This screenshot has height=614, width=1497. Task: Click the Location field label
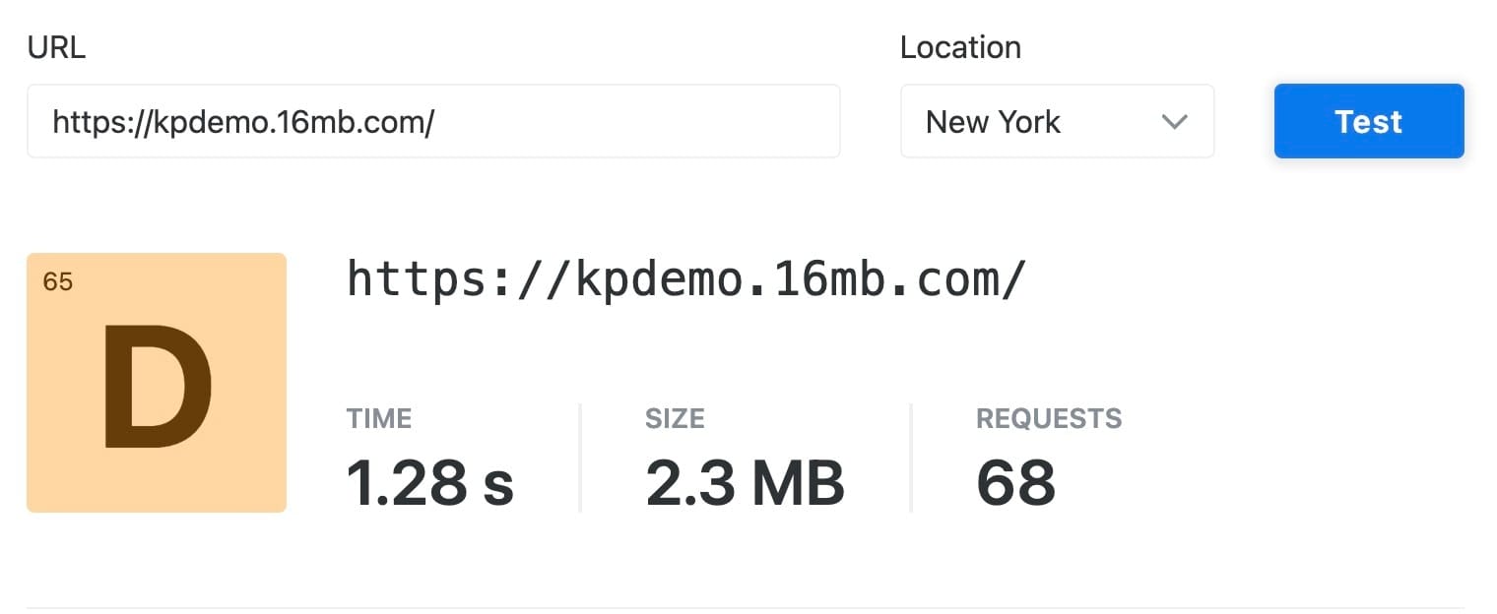[960, 47]
